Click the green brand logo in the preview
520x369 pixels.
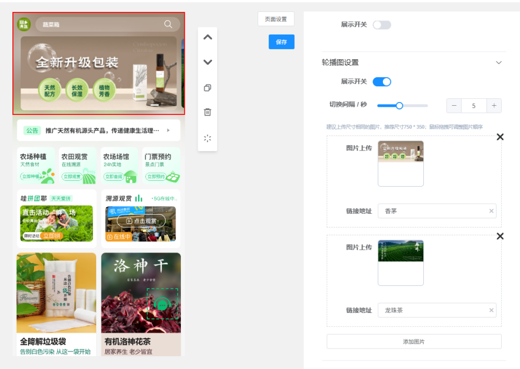(23, 24)
